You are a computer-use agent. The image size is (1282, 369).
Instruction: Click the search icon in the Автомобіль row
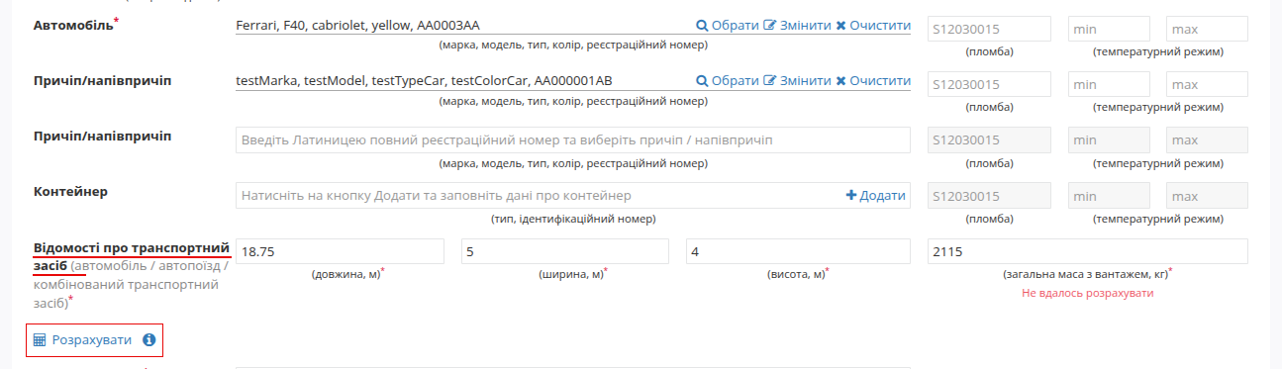coord(702,26)
